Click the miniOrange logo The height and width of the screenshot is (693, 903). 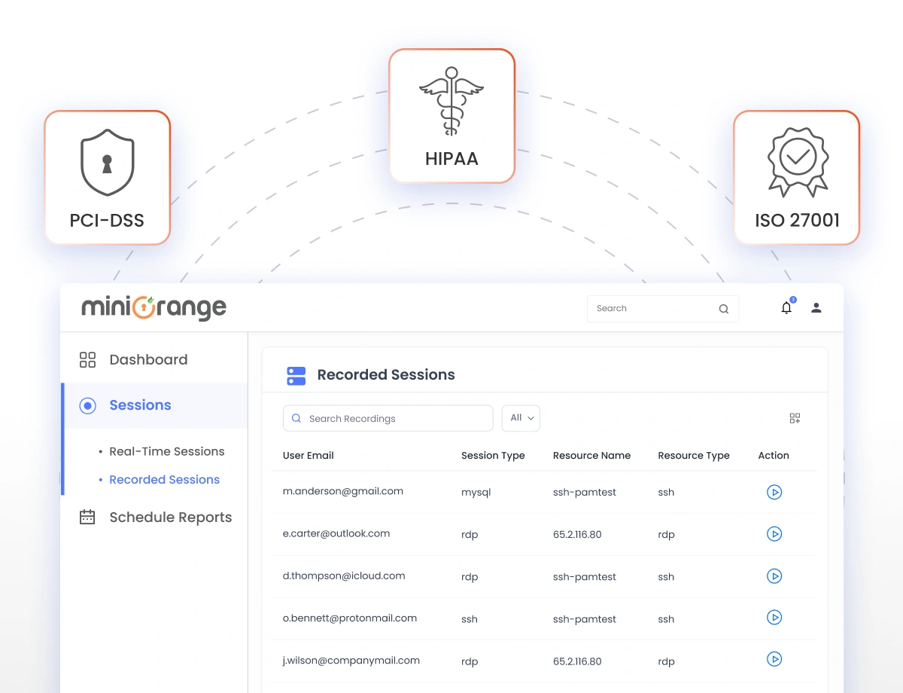tap(154, 307)
